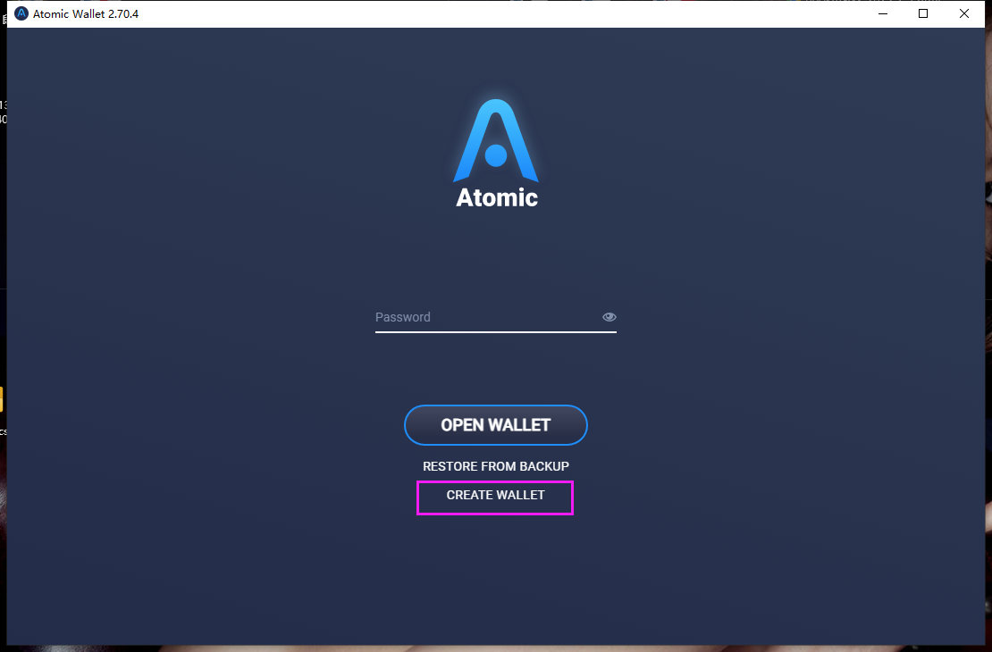Image resolution: width=992 pixels, height=652 pixels.
Task: Click desktop wallpaper right of the wallet window
Action: (x=988, y=380)
